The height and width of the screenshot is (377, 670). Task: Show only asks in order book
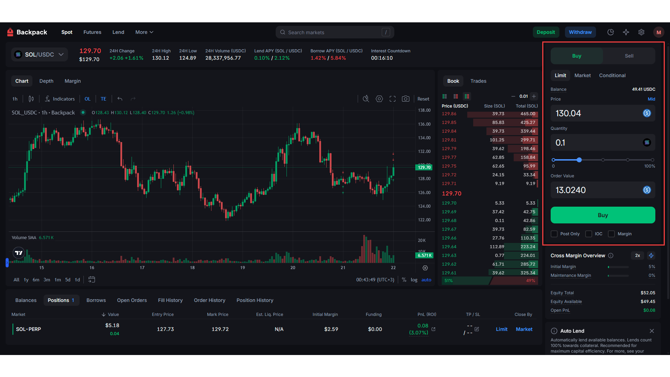456,96
